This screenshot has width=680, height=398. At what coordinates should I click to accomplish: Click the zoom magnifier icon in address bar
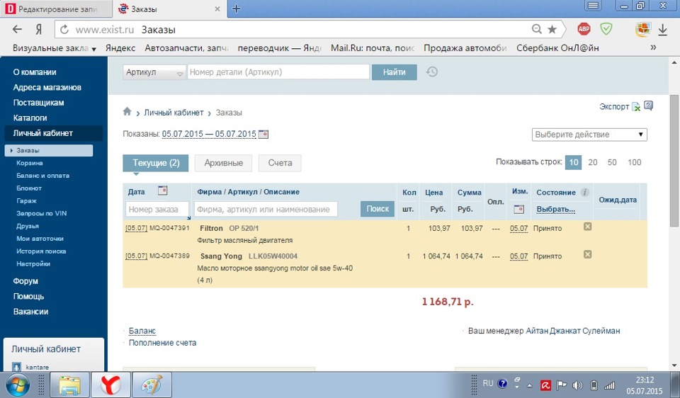(536, 29)
